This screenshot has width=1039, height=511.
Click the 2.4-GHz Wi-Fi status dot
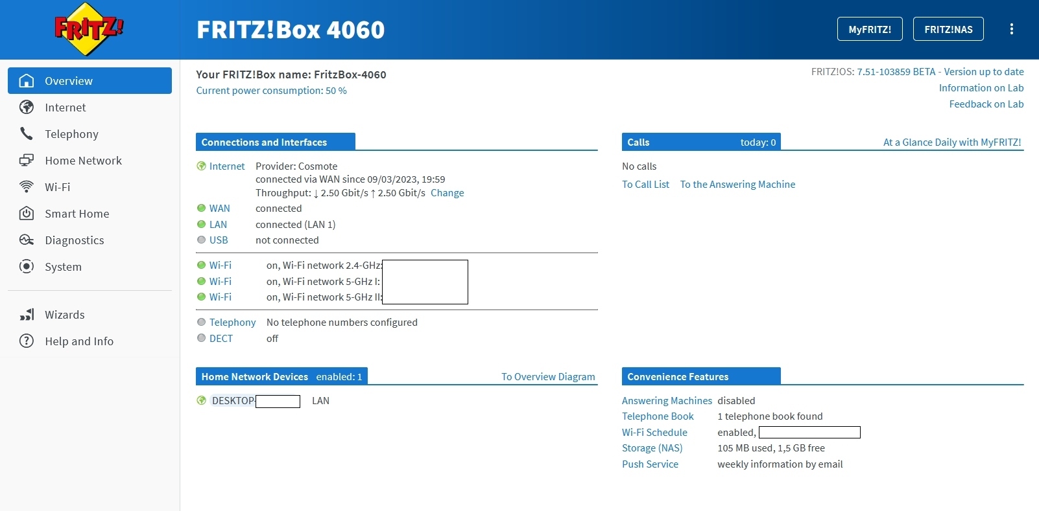click(201, 266)
